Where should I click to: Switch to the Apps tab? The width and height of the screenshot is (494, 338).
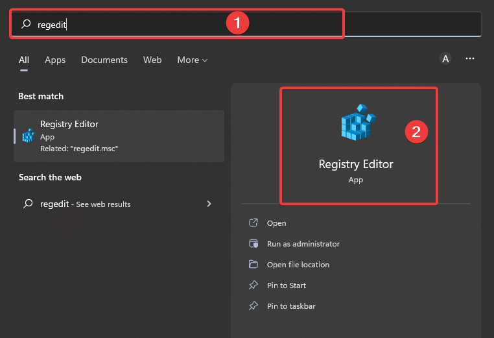coord(55,60)
